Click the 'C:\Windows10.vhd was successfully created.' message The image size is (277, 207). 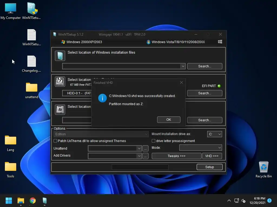point(142,96)
